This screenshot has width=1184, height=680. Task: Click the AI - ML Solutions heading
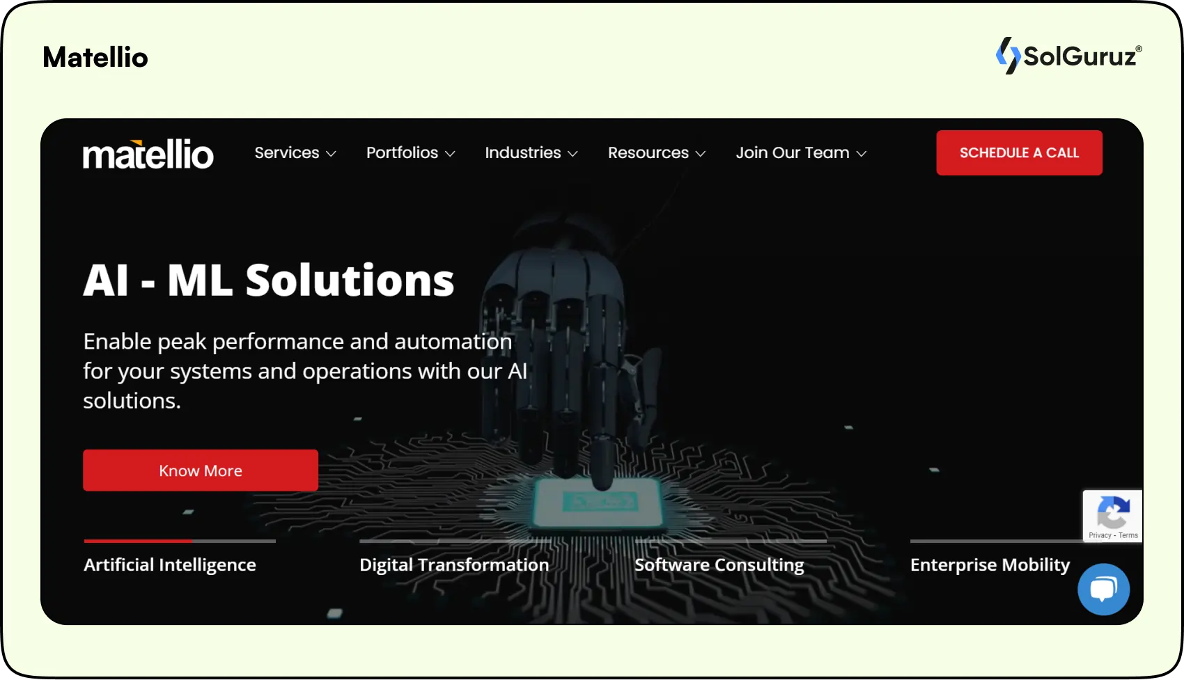(x=269, y=280)
